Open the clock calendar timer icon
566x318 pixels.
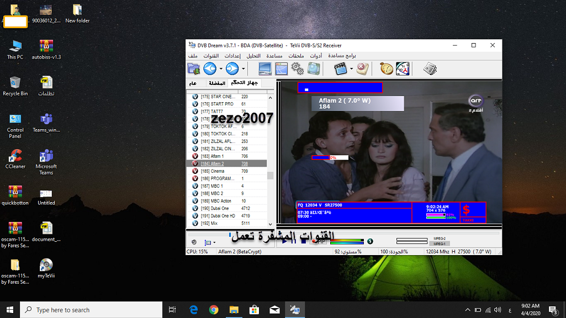[x=403, y=68]
